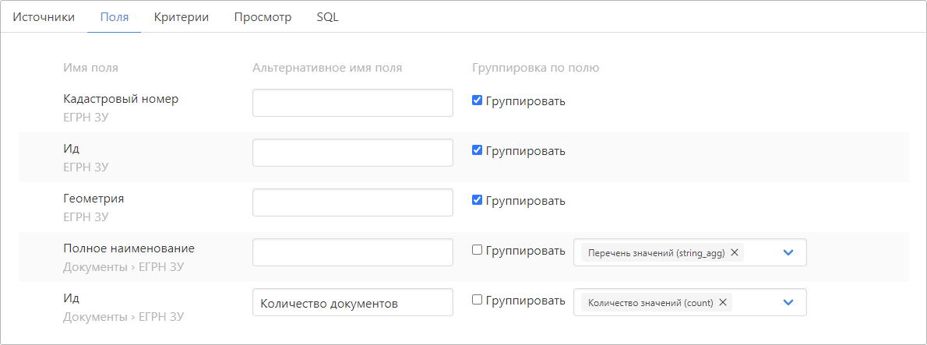This screenshot has width=927, height=345.
Task: Show the SQL tab
Action: click(x=327, y=17)
